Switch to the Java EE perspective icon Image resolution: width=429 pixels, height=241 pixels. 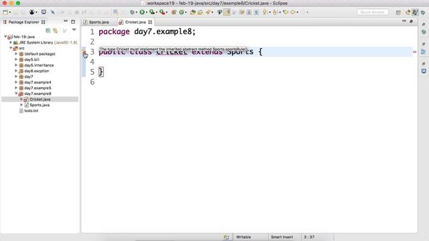(408, 12)
